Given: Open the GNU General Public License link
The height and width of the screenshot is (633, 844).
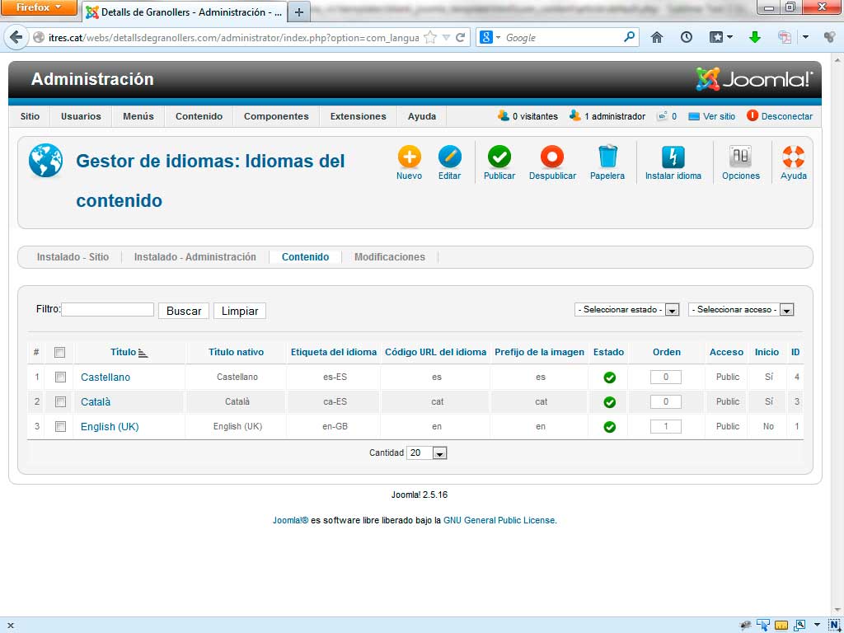Looking at the screenshot, I should click(499, 521).
